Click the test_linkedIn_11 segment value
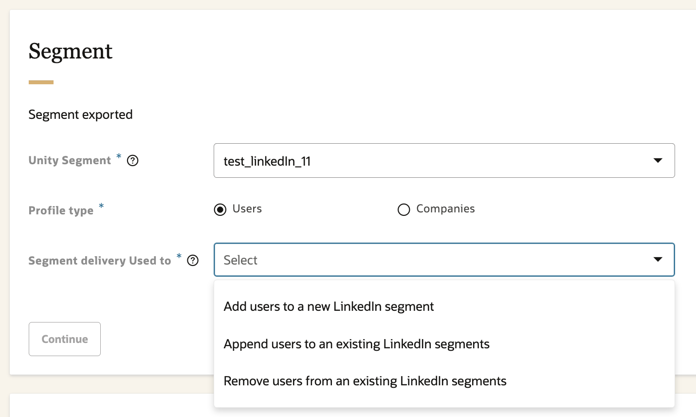 (267, 161)
